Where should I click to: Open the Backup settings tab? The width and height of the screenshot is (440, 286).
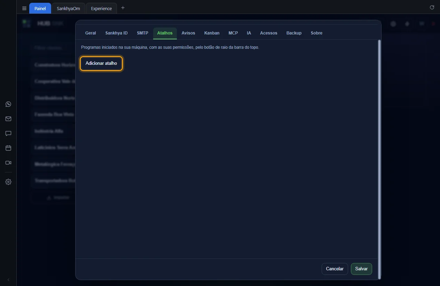click(x=294, y=33)
